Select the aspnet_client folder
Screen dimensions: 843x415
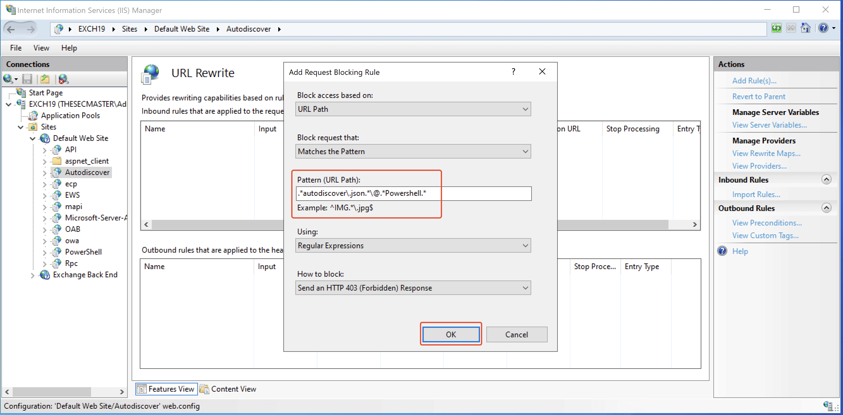point(87,161)
